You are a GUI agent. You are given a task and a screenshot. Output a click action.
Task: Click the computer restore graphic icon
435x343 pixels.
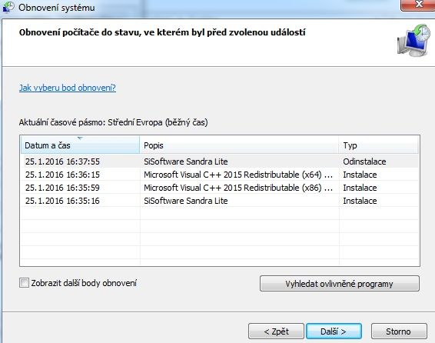pyautogui.click(x=413, y=41)
